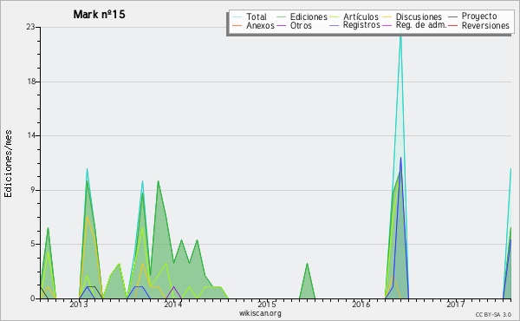Click the 0 y-axis value

33,298
